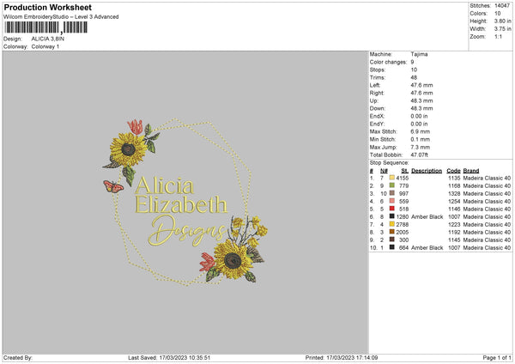The height and width of the screenshot is (364, 515).
Task: Click the 'Up:' label
Action: (373, 100)
